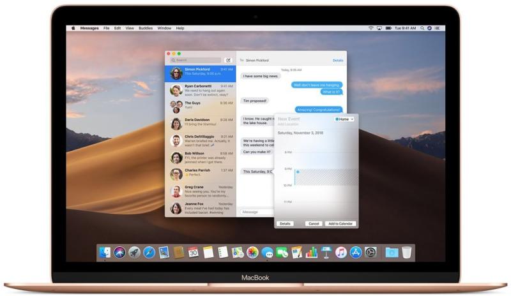Click 'Amazing! Congratulations!' blue bubble

tap(319, 110)
